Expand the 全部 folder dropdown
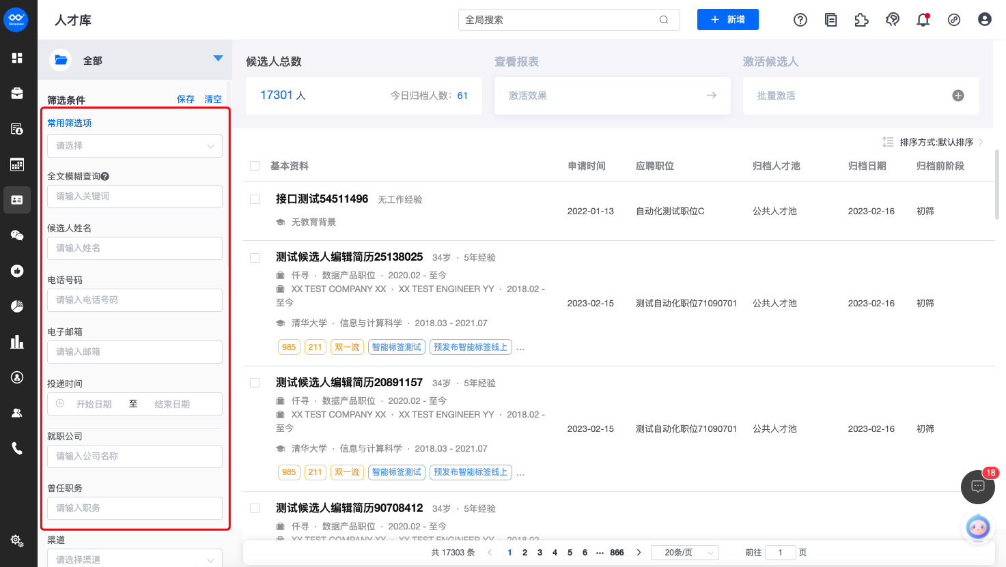The height and width of the screenshot is (567, 1006). 218,59
